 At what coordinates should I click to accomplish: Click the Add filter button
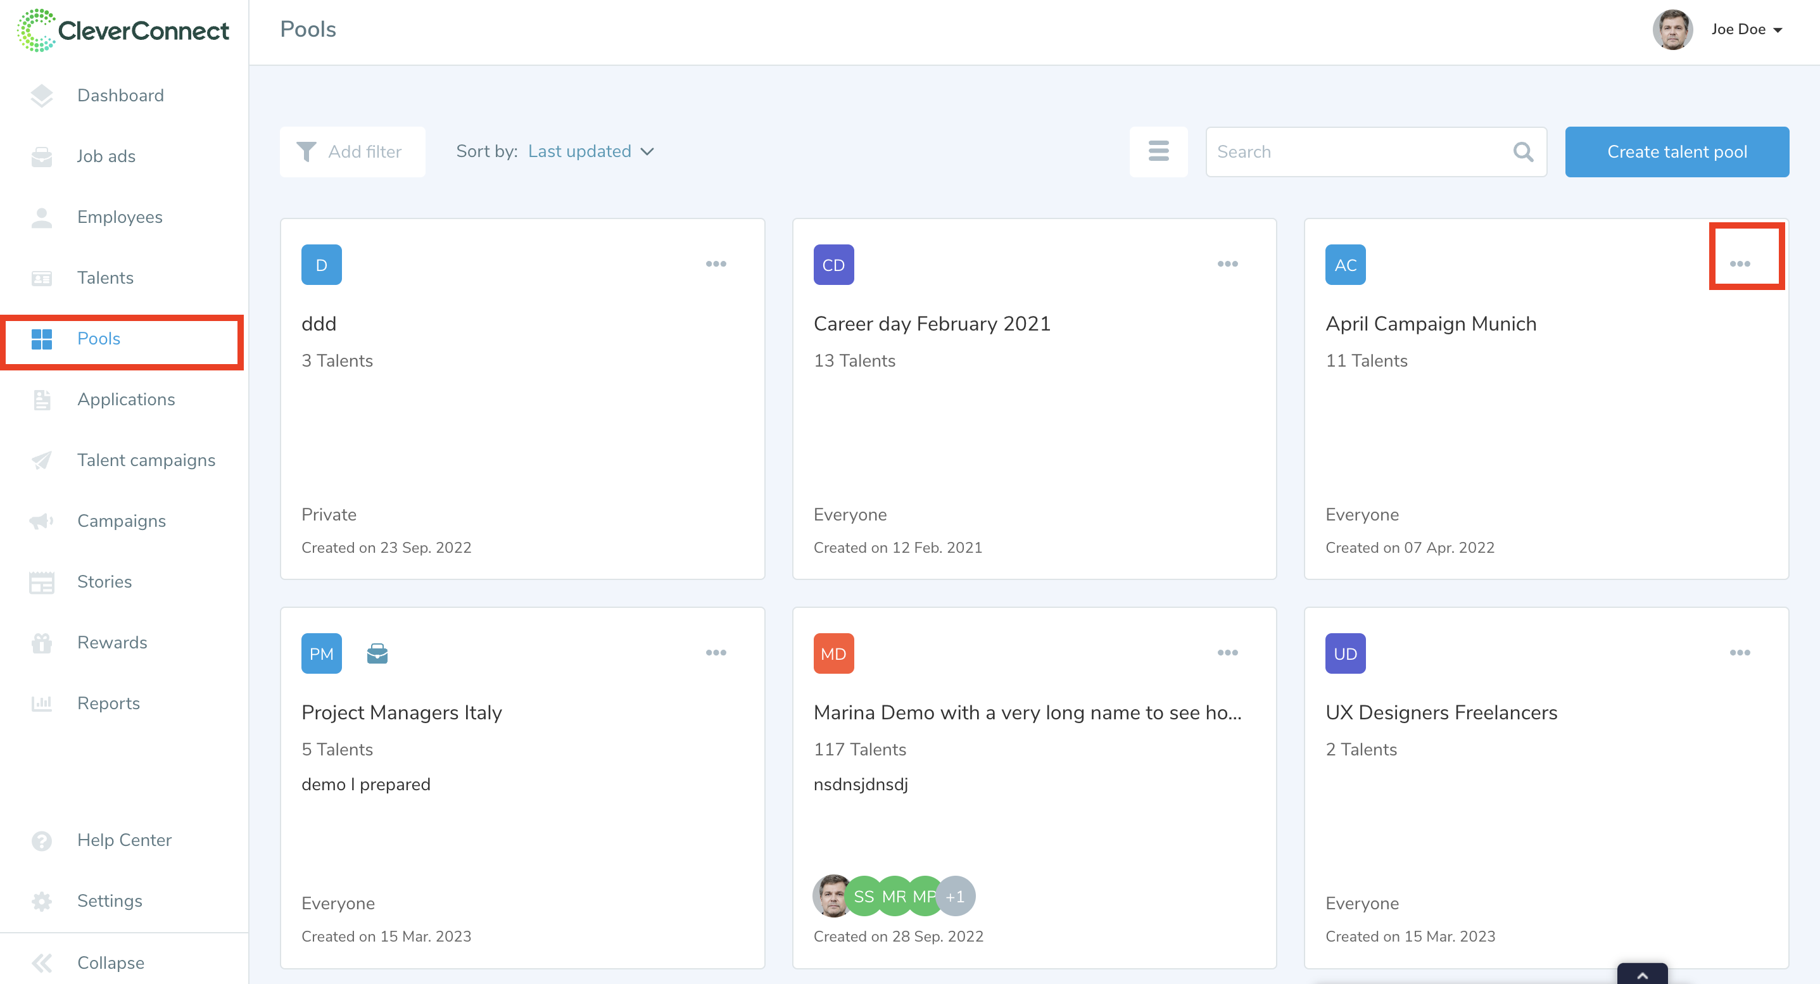(352, 152)
